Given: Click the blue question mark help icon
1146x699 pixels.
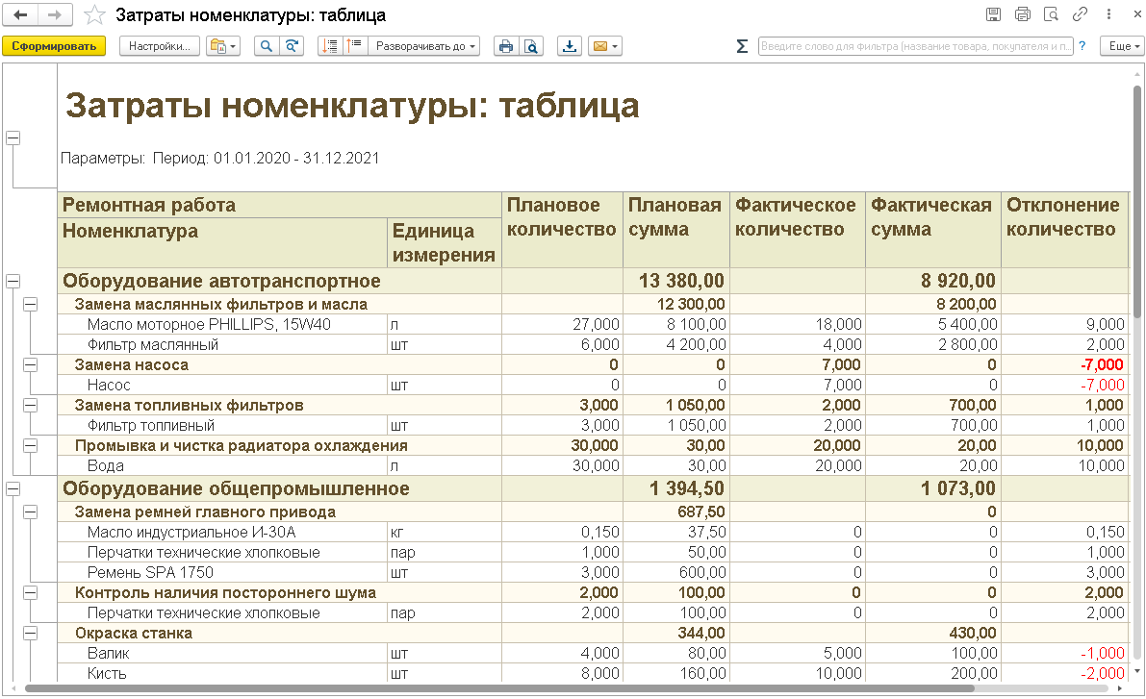Looking at the screenshot, I should [1082, 46].
